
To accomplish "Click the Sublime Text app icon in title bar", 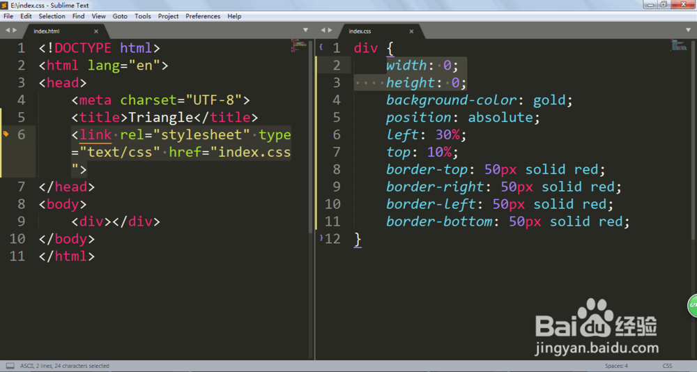I will click(4, 5).
